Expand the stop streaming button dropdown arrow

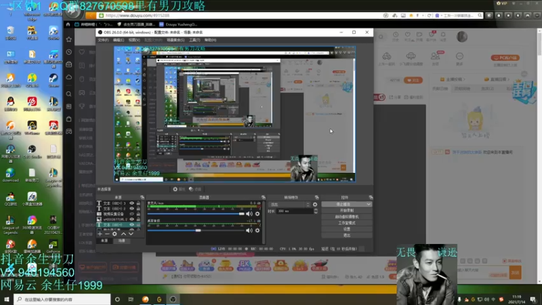pyautogui.click(x=369, y=205)
